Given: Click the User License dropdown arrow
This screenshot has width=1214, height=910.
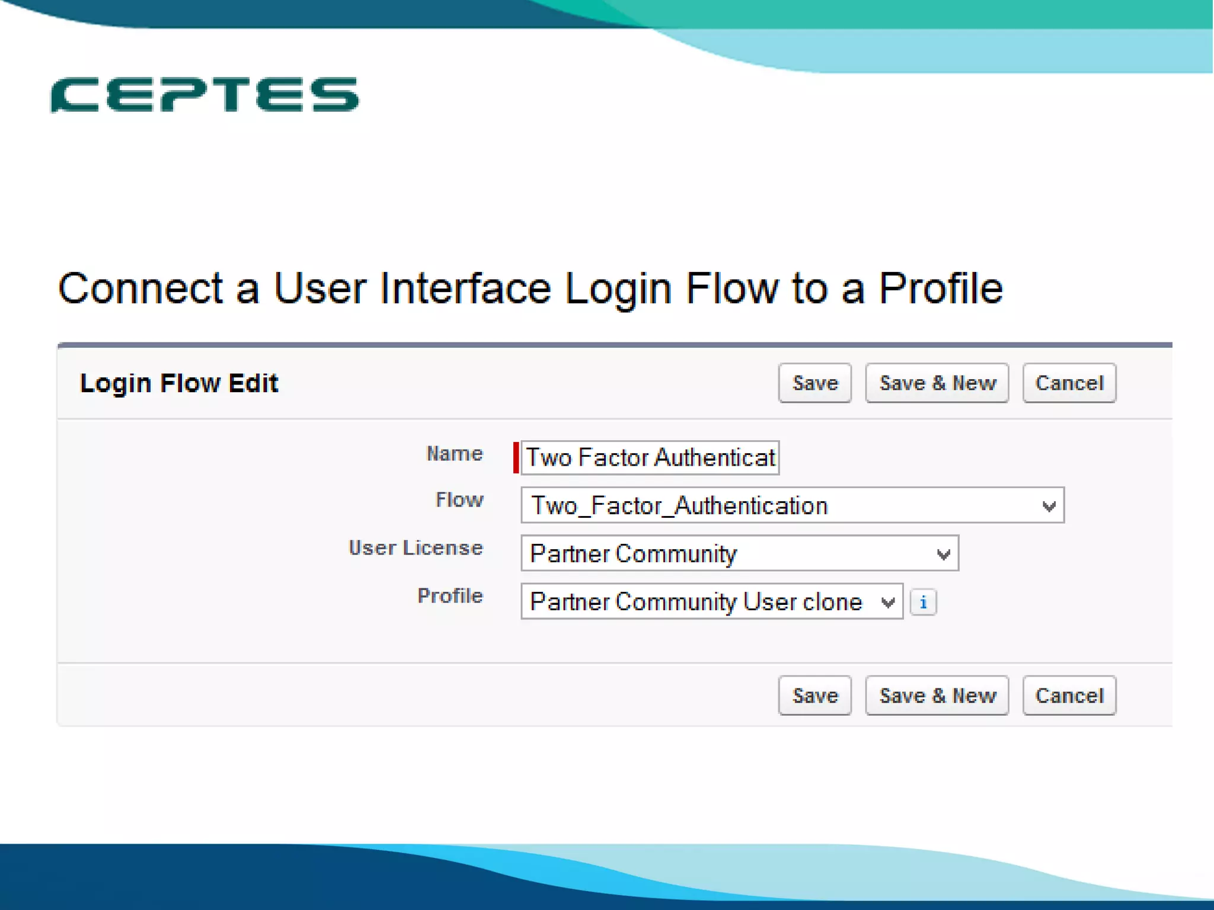Looking at the screenshot, I should coord(943,555).
